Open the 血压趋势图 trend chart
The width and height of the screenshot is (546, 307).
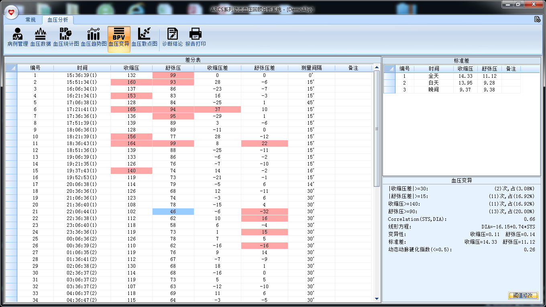click(x=94, y=38)
